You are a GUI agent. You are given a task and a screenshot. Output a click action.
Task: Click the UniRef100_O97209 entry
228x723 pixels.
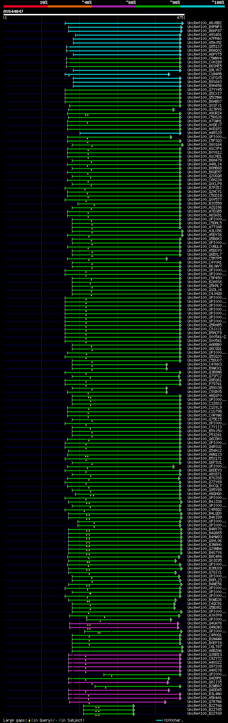click(x=204, y=666)
